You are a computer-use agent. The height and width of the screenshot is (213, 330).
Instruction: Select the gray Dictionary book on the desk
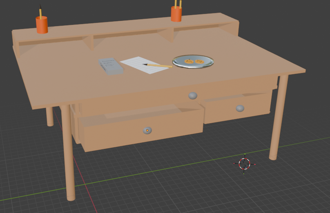pos(111,66)
